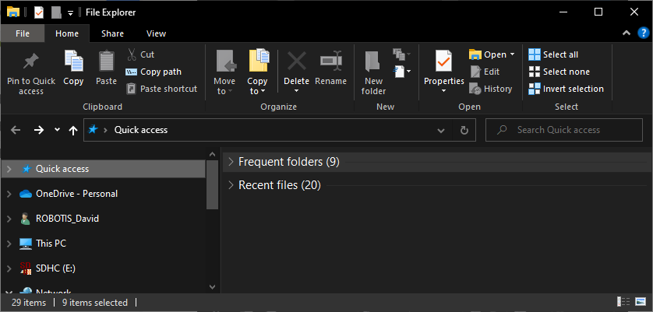This screenshot has width=653, height=312.
Task: Click navigation pane scrollbar down arrow
Action: (212, 286)
